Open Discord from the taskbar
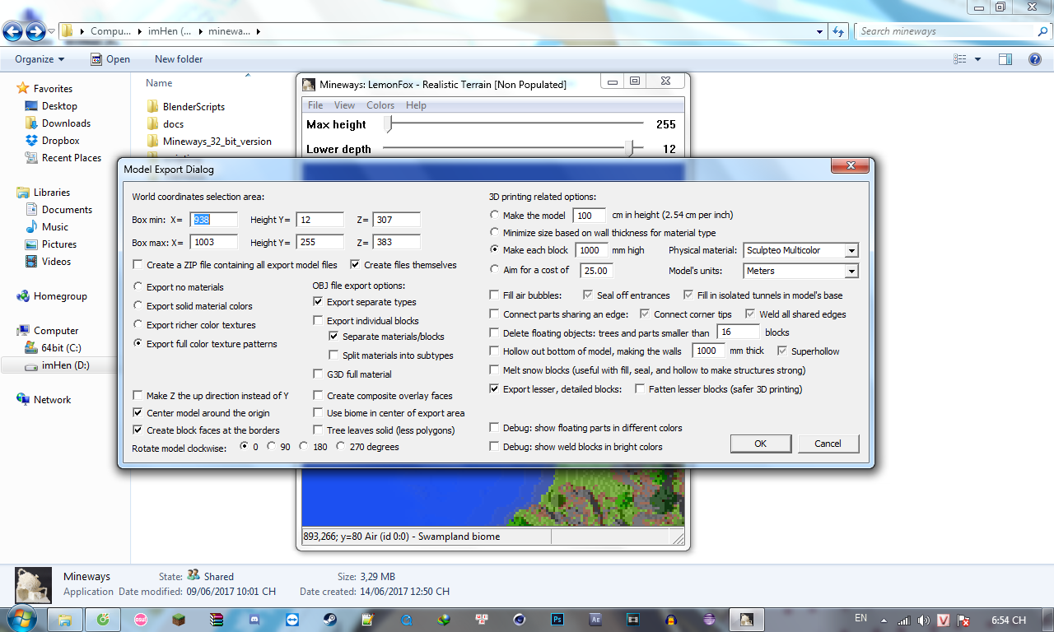 pyautogui.click(x=254, y=620)
